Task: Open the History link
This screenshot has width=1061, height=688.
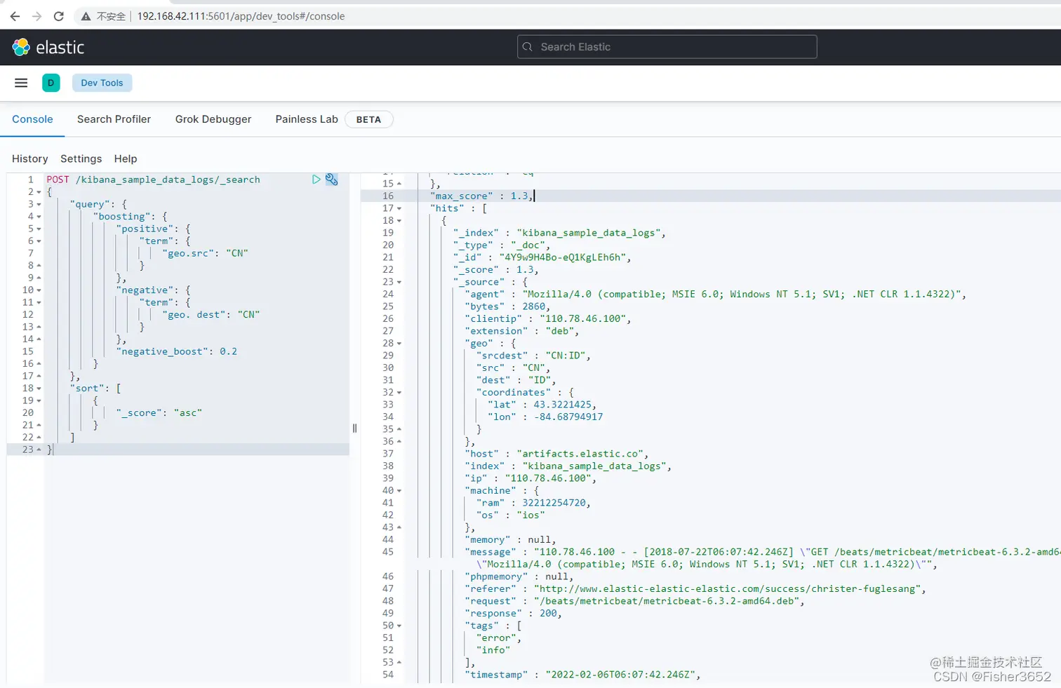Action: pyautogui.click(x=30, y=159)
